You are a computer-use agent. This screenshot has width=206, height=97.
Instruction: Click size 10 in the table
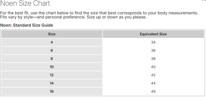(52, 67)
